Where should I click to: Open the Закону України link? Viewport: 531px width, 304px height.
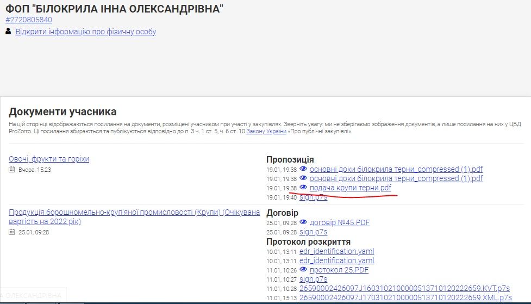point(266,131)
